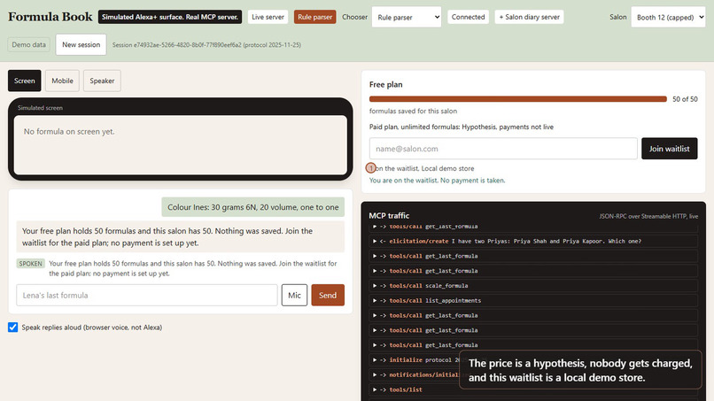This screenshot has width=714, height=401.
Task: Expand the tools/call scale_formula row
Action: 533,286
